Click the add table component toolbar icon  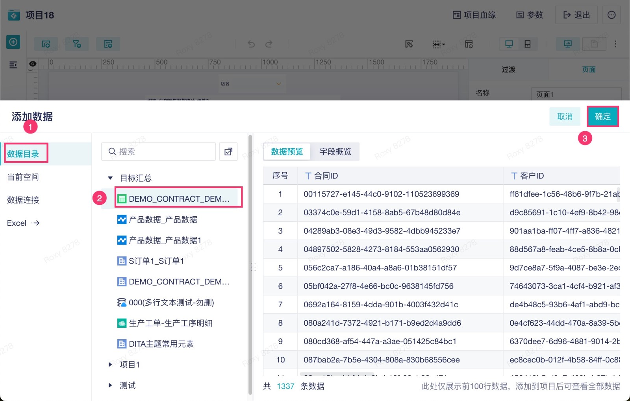point(108,44)
